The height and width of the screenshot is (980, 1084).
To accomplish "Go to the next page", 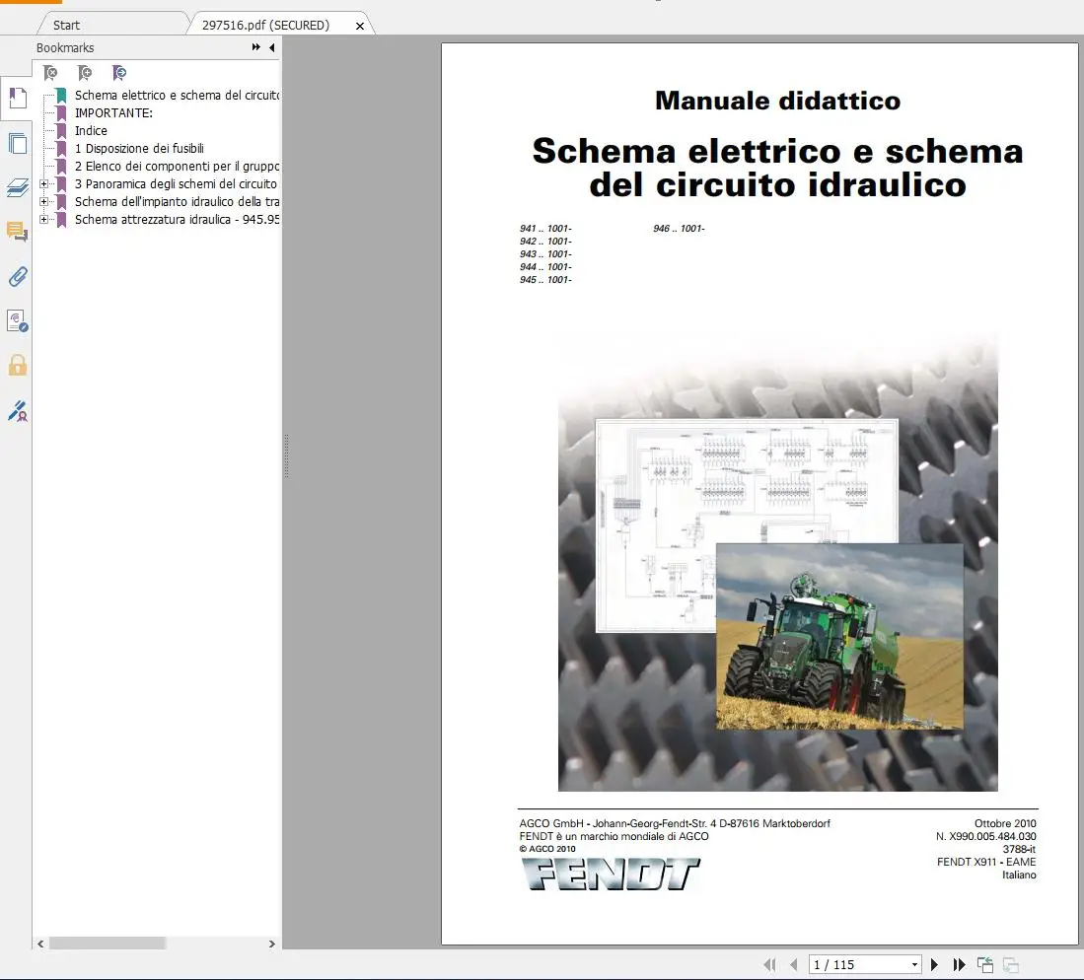I will pyautogui.click(x=935, y=965).
